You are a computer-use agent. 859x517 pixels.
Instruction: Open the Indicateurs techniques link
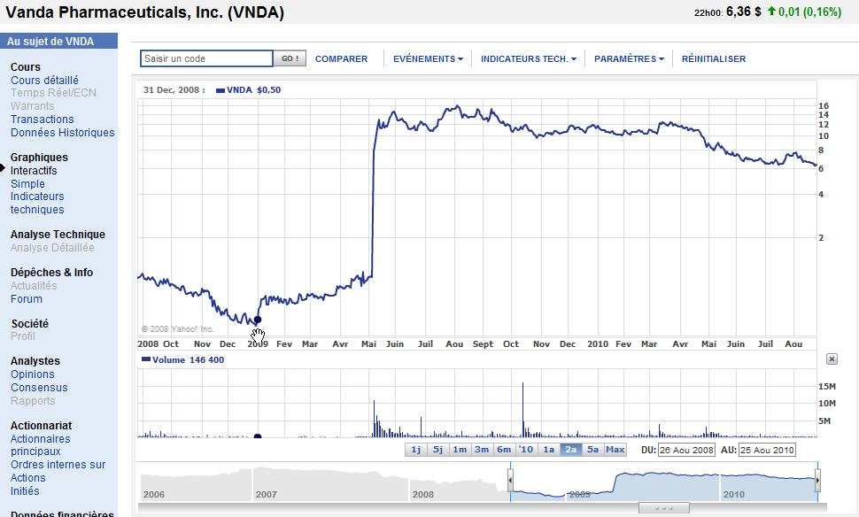point(37,203)
